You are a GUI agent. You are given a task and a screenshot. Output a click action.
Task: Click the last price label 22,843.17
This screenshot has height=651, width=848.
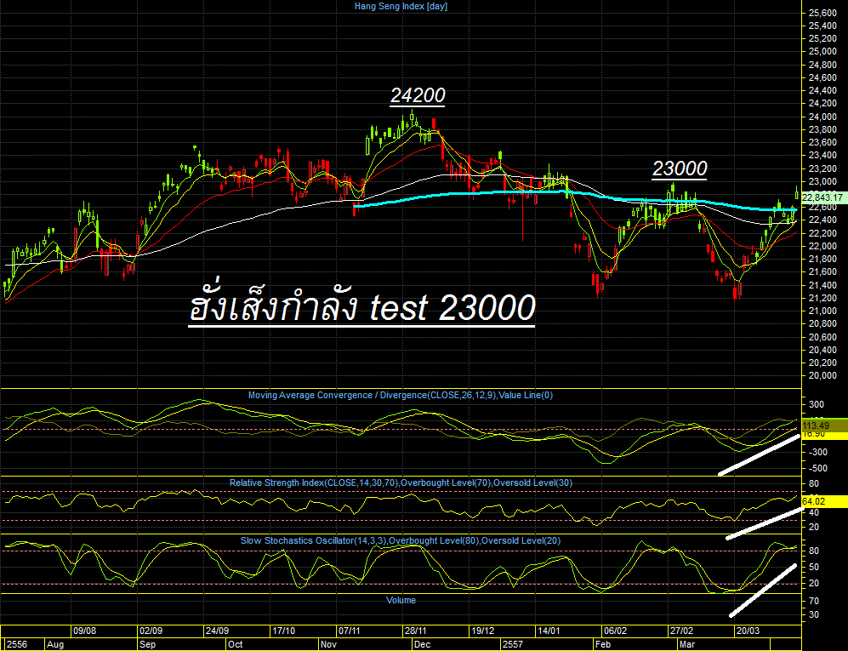[x=822, y=197]
